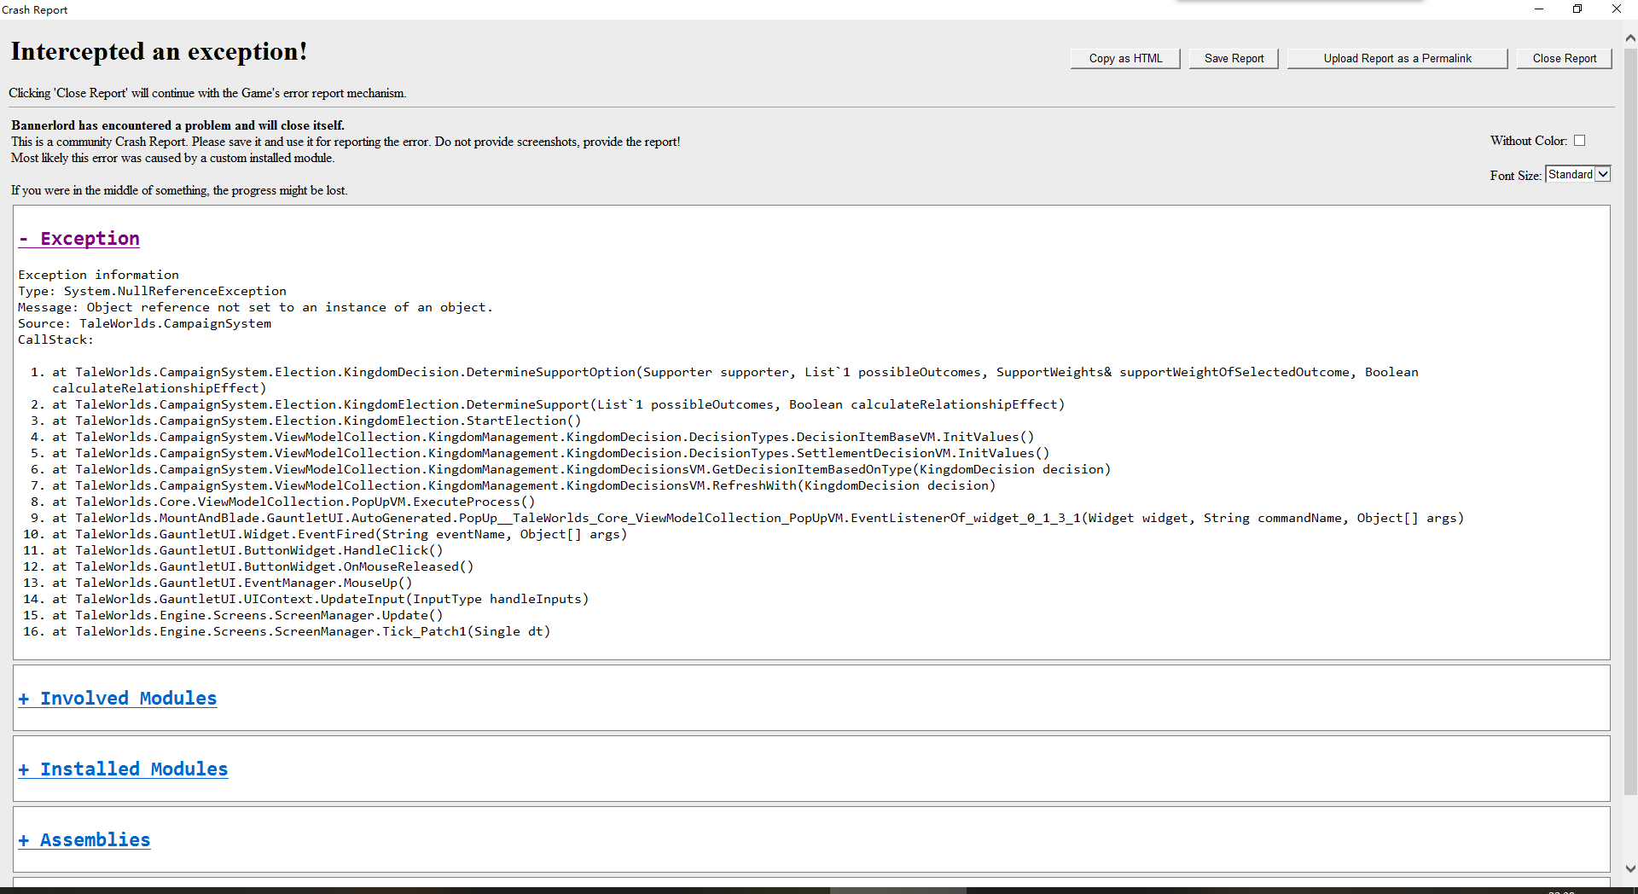Click call stack line 14 UIContext.UpdateInput
This screenshot has width=1638, height=894.
[321, 599]
